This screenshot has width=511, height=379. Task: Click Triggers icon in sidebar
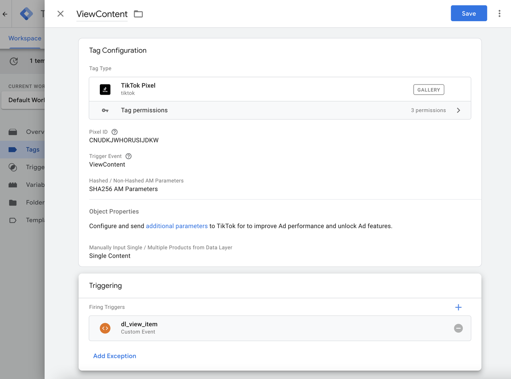pyautogui.click(x=13, y=167)
